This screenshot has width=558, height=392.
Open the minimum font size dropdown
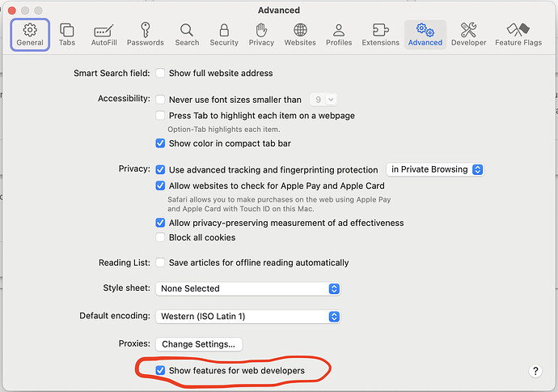(323, 100)
